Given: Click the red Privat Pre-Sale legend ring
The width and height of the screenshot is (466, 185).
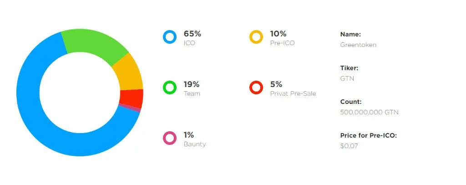Looking at the screenshot, I should [256, 87].
